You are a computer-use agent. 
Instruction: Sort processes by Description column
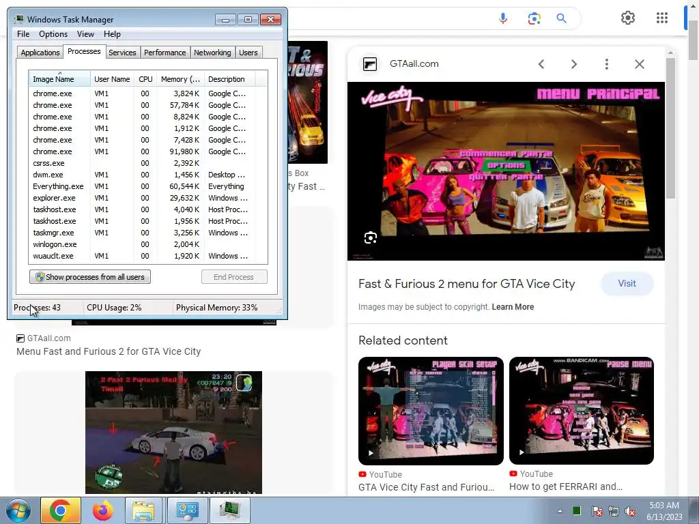229,79
